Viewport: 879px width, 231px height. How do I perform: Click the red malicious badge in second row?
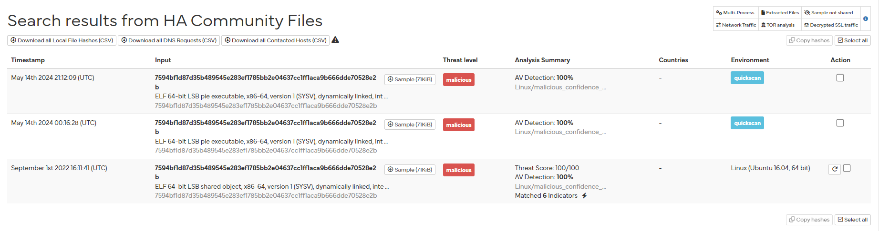point(458,125)
